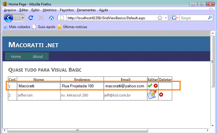Viewport: 217px width, 134px height.
Task: Open the Mais visitados bookmark
Action: 17,27
